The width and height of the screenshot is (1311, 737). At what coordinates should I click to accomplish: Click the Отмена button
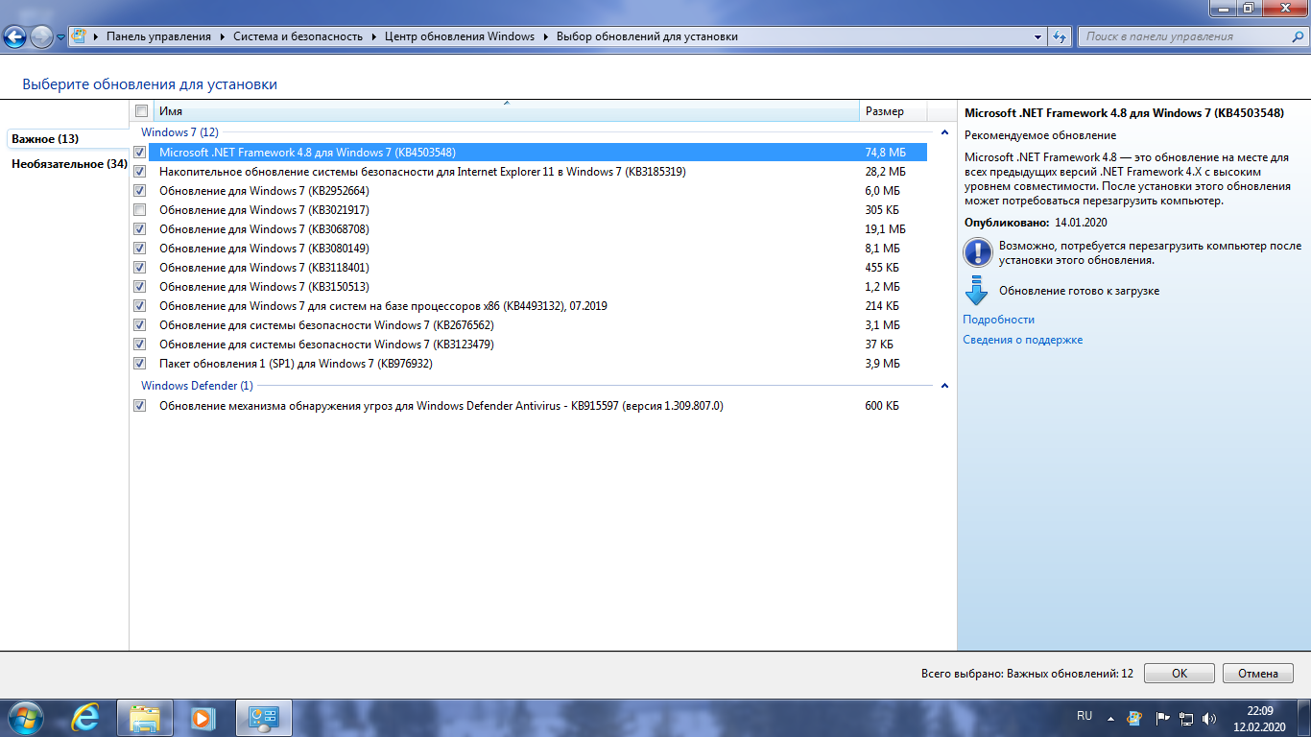[1258, 674]
